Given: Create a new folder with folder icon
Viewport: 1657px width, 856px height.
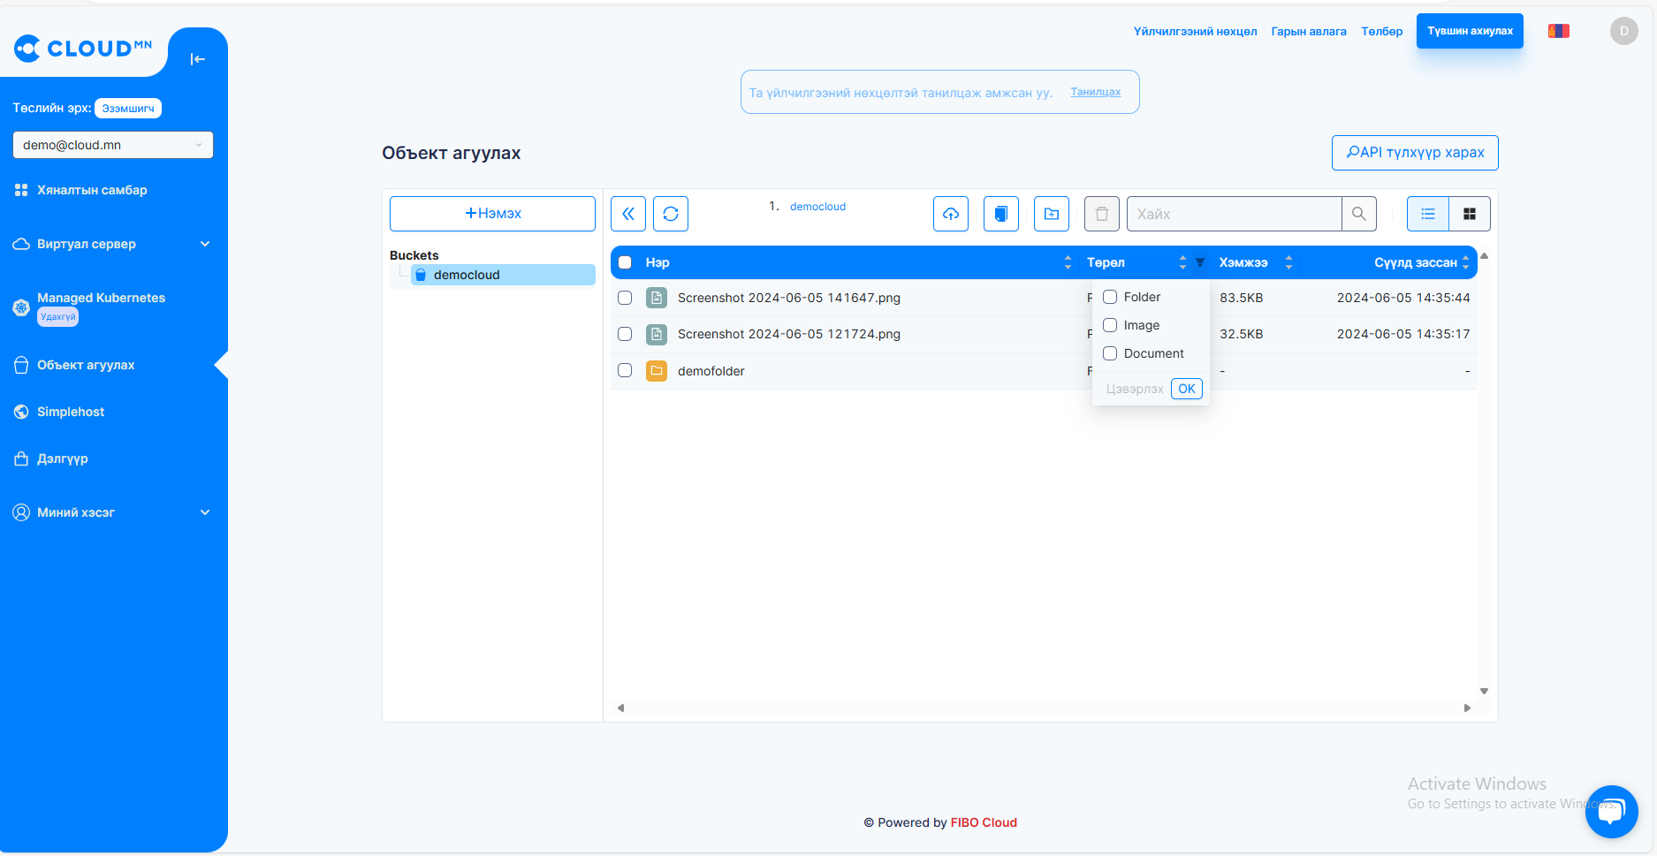Looking at the screenshot, I should click(x=1052, y=214).
